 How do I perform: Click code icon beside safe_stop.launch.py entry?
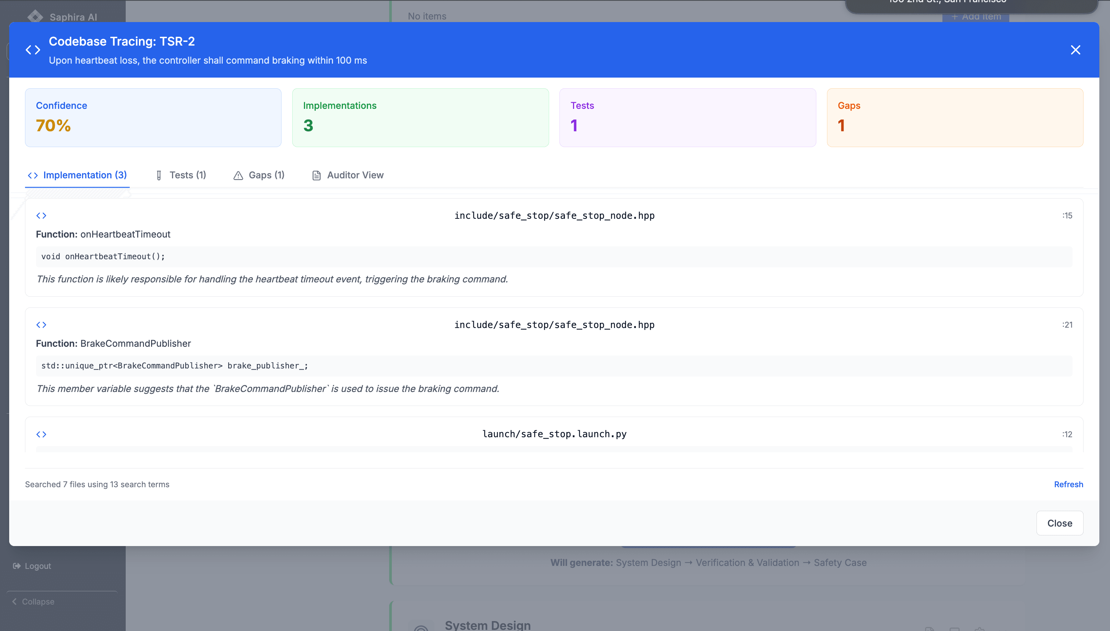[41, 434]
